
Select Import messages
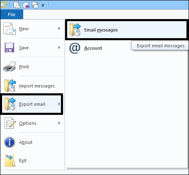click(32, 86)
